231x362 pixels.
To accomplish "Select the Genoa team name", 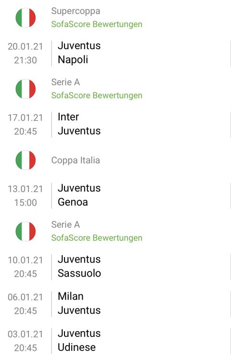I will pos(73,202).
